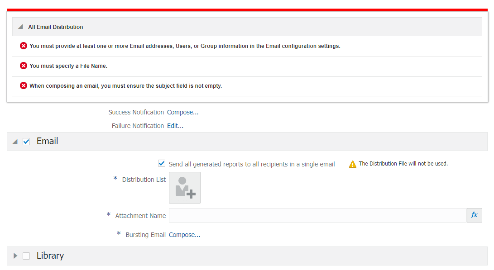Click the Distribution File warning icon
Screen dimensions: 494x270
353,164
